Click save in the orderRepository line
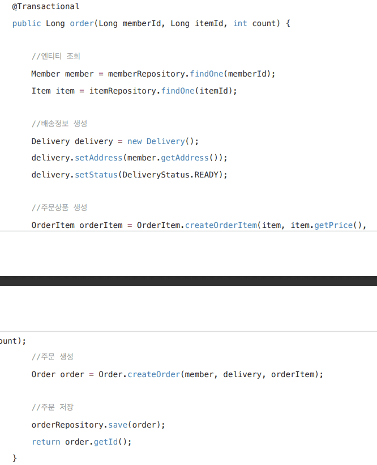The image size is (377, 465). 118,425
